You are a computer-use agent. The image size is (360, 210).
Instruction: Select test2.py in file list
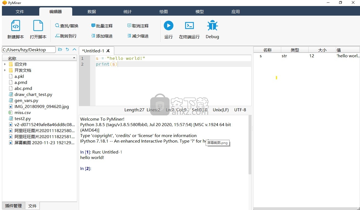click(23, 118)
